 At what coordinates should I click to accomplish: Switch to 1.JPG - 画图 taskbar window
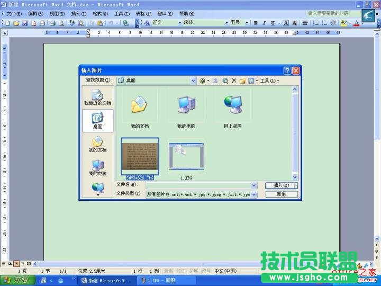[x=167, y=281]
